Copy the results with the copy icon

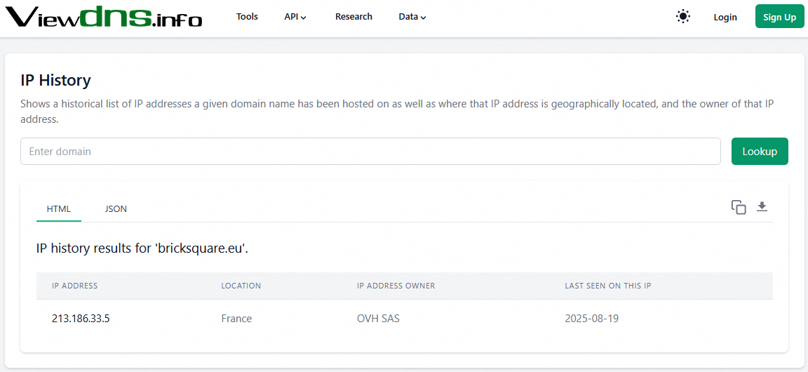(x=738, y=207)
